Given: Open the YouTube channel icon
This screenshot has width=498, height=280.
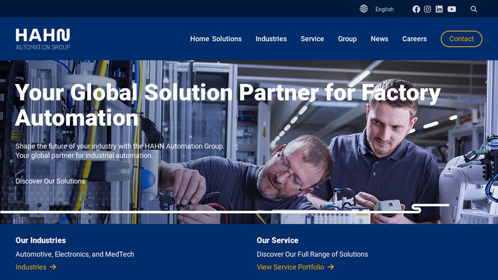Looking at the screenshot, I should pyautogui.click(x=452, y=9).
